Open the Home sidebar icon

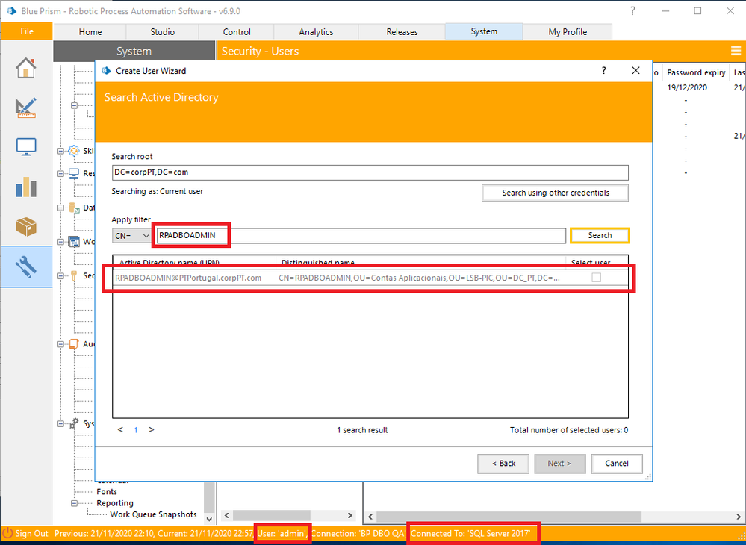click(x=25, y=68)
